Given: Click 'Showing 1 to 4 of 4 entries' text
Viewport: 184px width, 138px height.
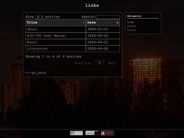Looking at the screenshot, I should 53,57.
